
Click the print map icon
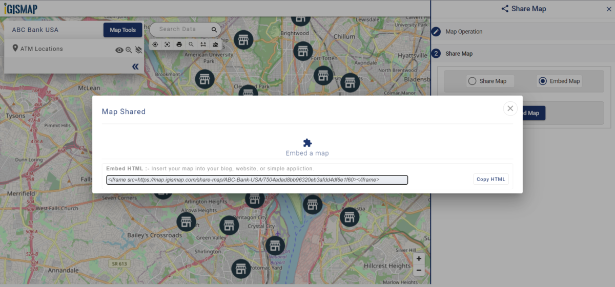point(179,45)
